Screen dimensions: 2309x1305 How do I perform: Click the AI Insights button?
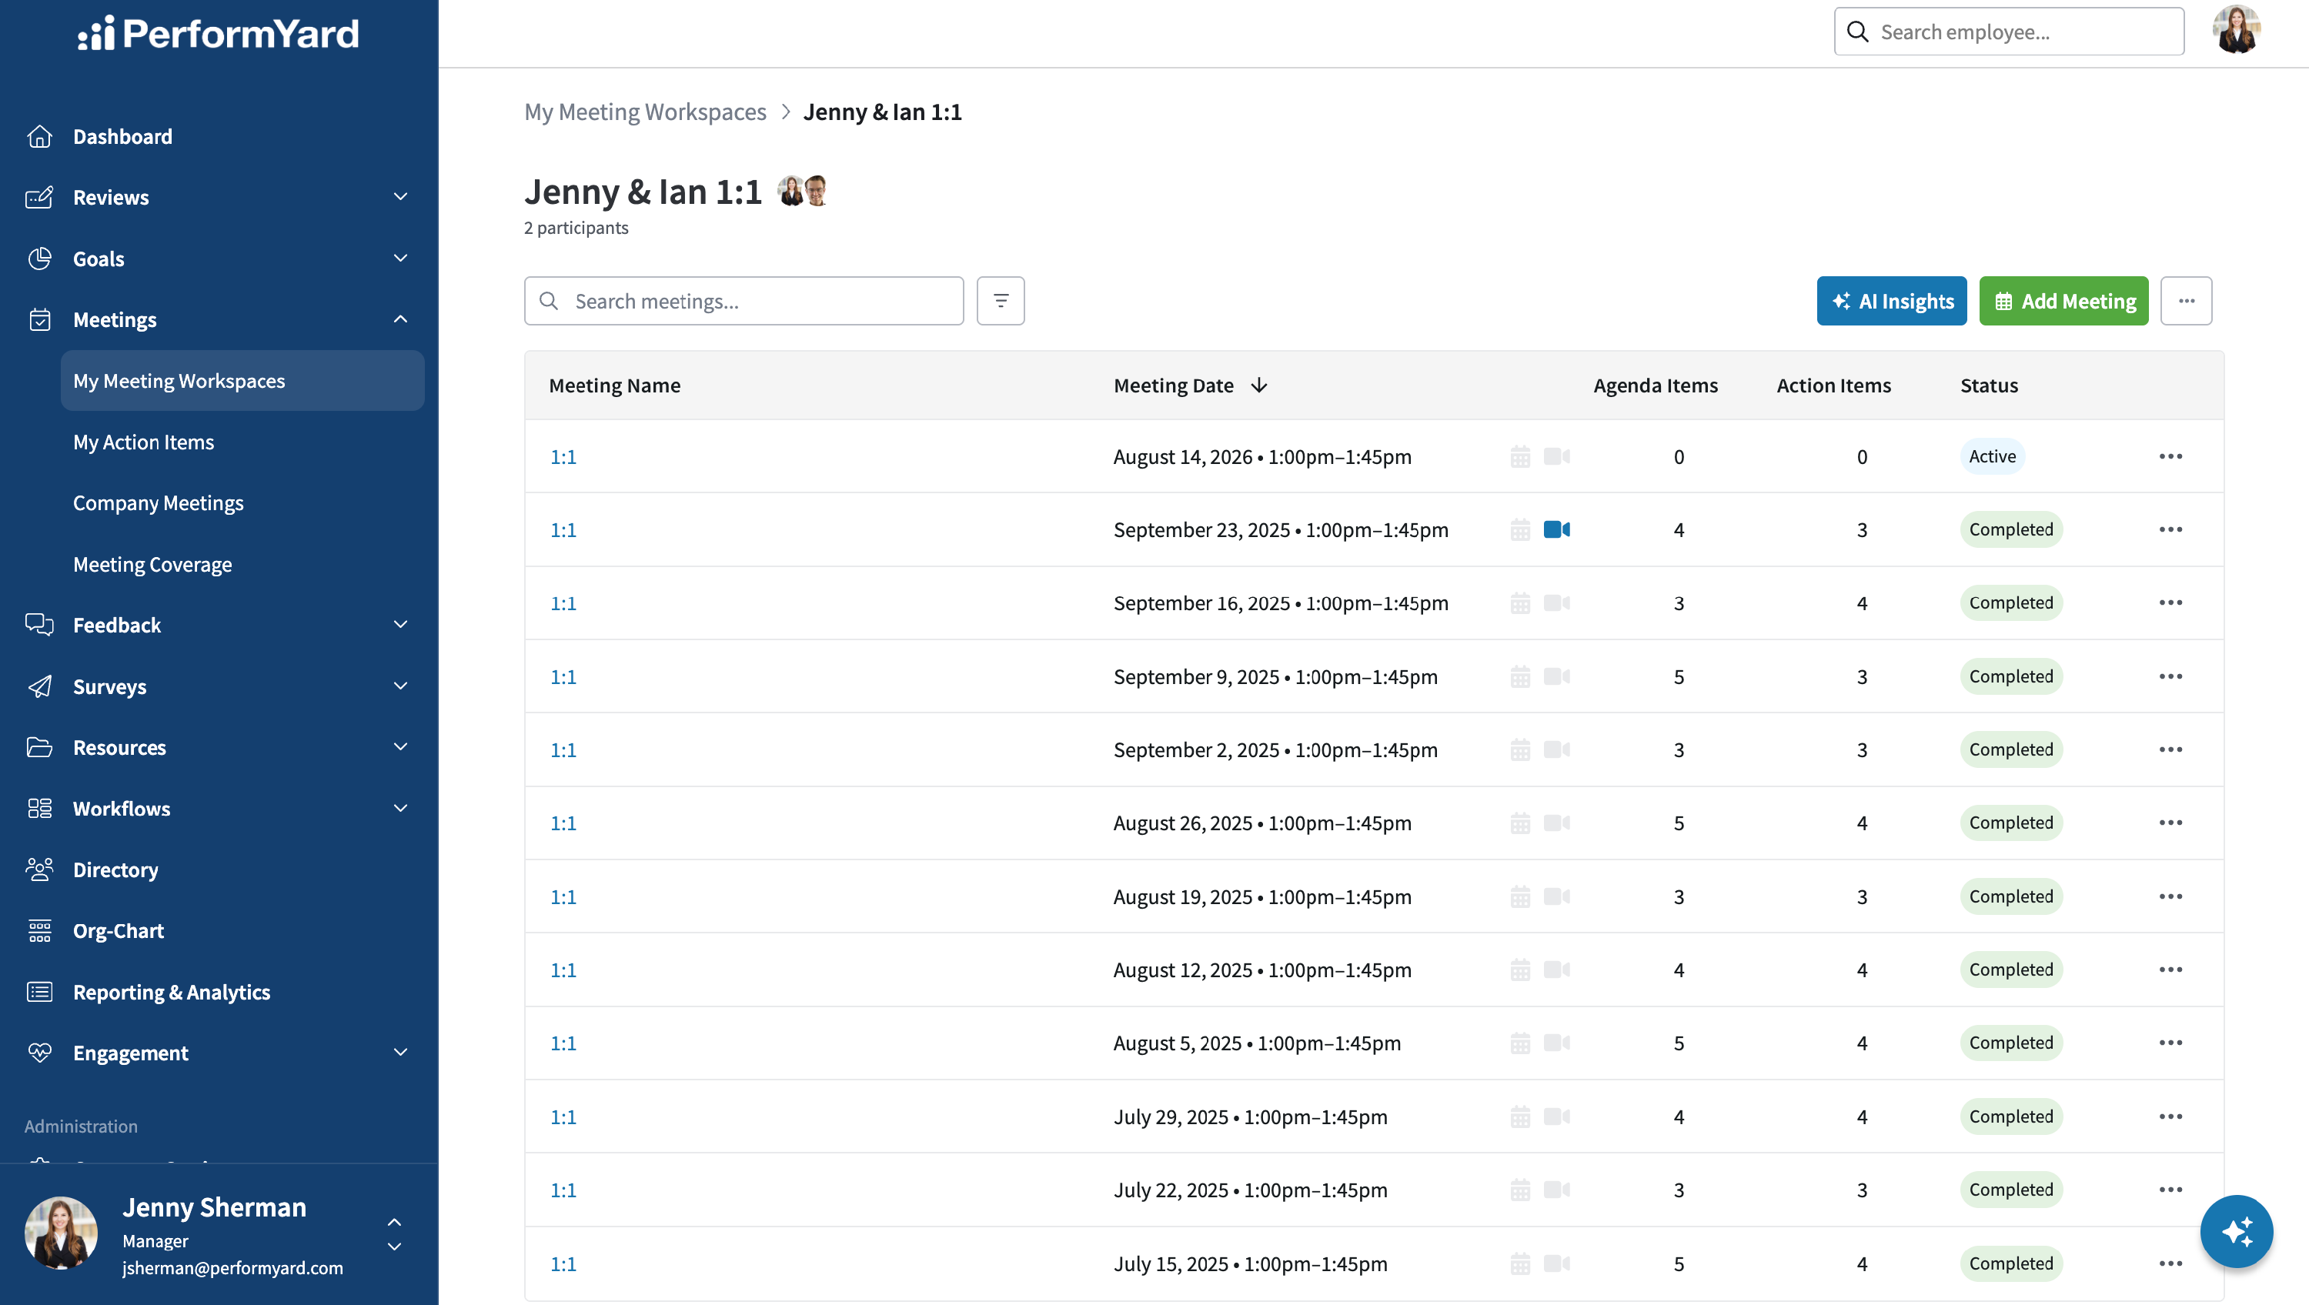tap(1891, 301)
